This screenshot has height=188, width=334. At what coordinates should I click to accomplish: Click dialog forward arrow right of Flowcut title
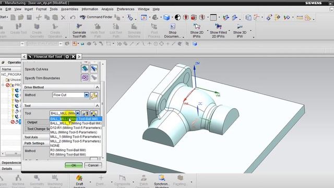coord(79,57)
